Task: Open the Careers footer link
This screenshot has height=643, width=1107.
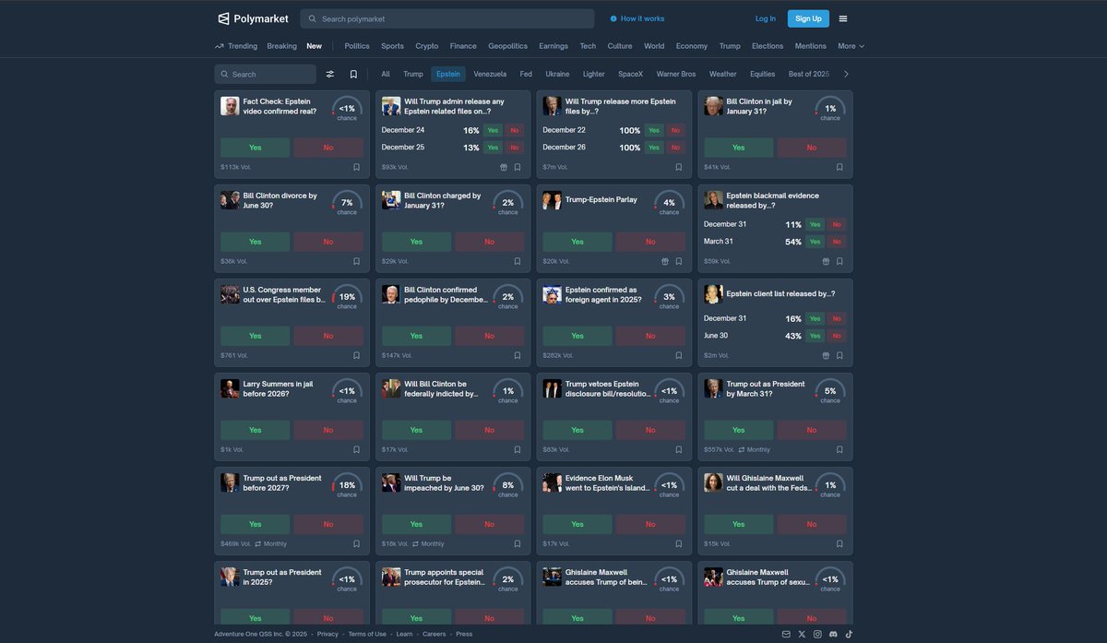Action: click(x=434, y=634)
